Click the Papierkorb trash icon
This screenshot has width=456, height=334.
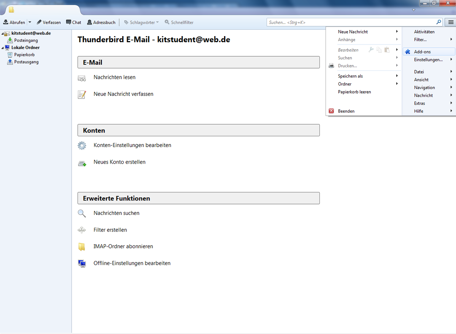(x=10, y=55)
